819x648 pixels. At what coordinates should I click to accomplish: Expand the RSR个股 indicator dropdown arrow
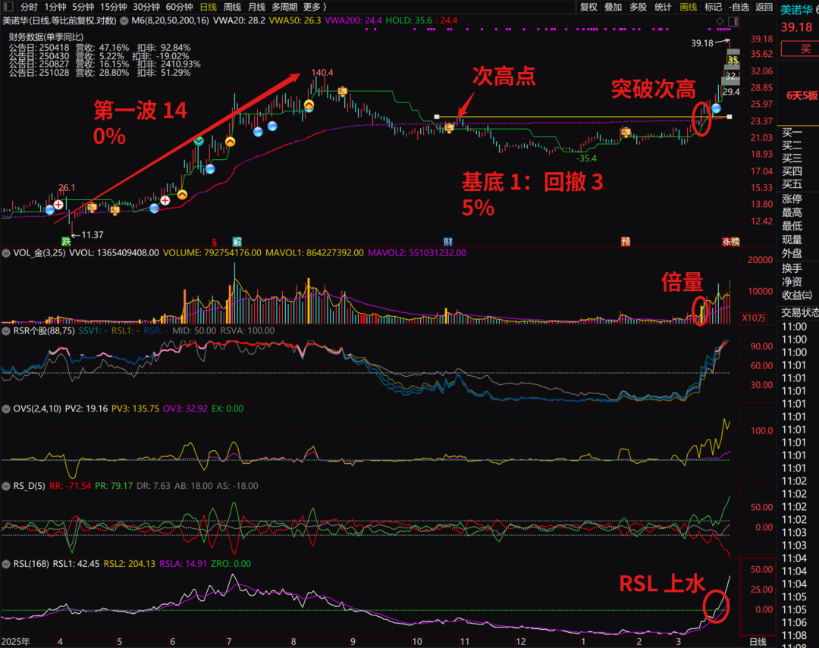click(6, 331)
